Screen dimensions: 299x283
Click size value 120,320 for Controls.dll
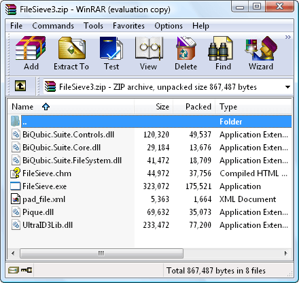tap(156, 135)
